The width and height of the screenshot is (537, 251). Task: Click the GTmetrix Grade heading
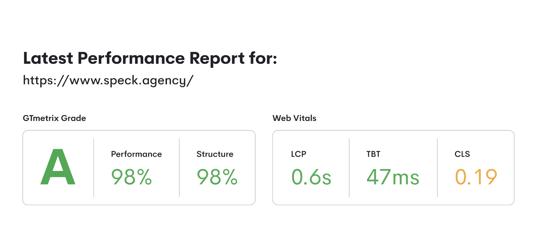tap(54, 118)
